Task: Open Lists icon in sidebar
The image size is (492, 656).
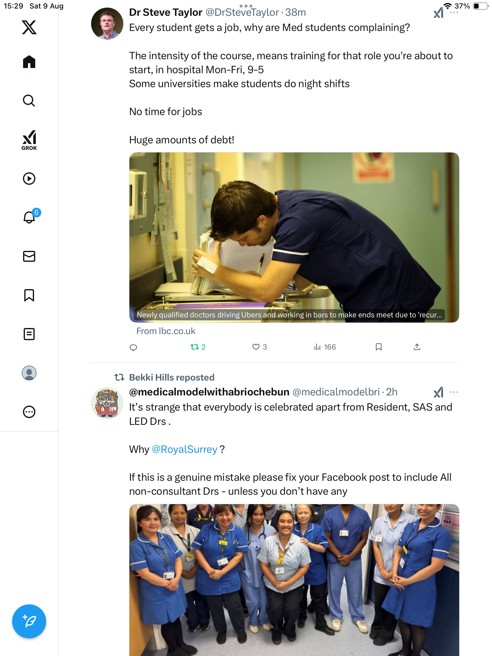Action: click(29, 334)
